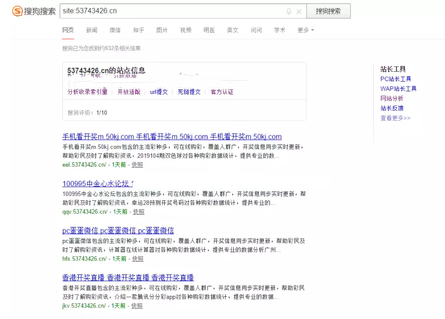Switch to the 问问 tab
Screen dimensions: 445x319
(x=256, y=30)
